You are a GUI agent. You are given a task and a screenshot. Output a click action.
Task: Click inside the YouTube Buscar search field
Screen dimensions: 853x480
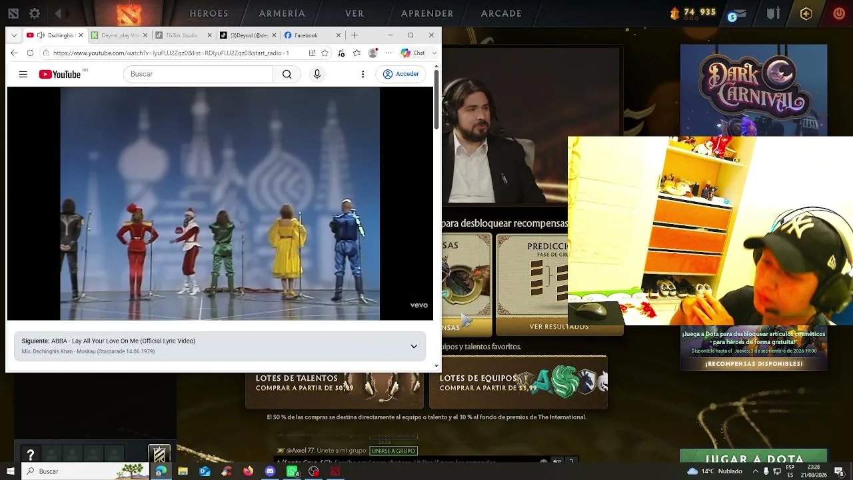[198, 74]
